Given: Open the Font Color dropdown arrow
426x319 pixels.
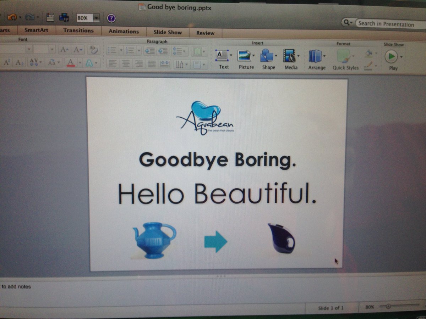Looking at the screenshot, I should 80,63.
